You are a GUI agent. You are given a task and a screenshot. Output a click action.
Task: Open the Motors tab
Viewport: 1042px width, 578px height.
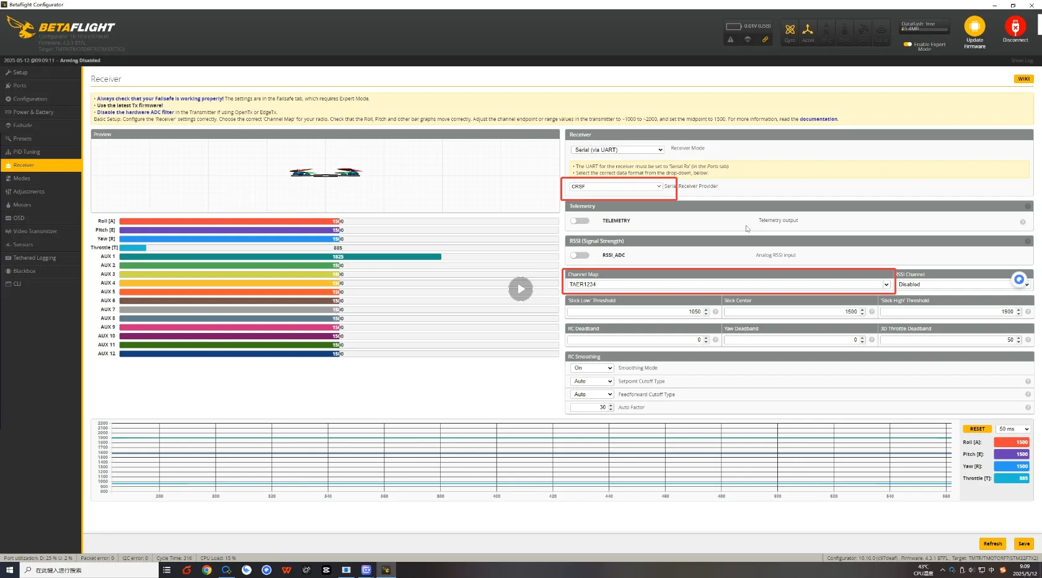tap(41, 205)
